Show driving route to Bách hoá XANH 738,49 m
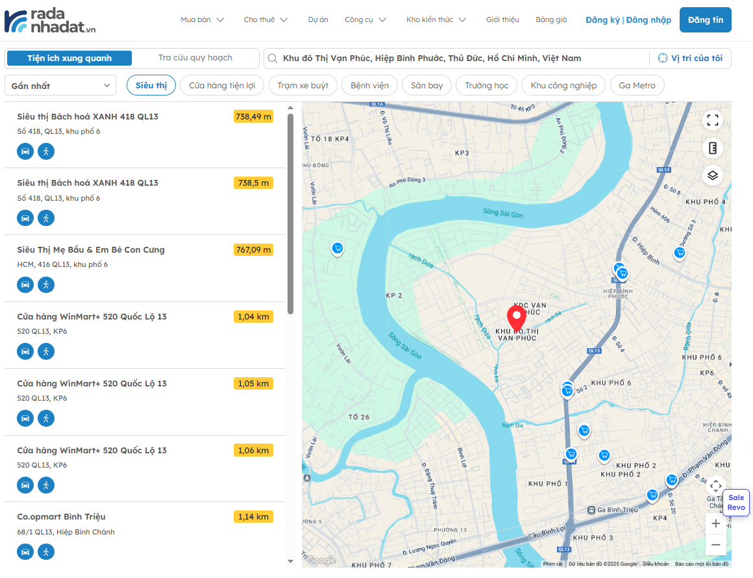The height and width of the screenshot is (578, 753). (25, 151)
